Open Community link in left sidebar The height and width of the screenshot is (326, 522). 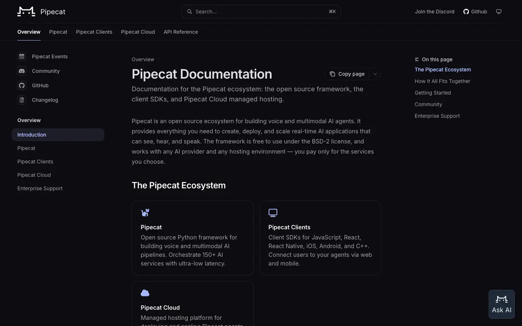point(46,71)
